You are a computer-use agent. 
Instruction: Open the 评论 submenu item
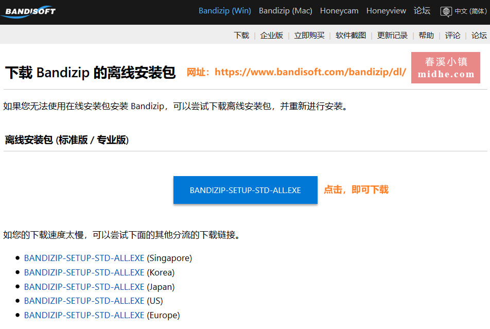[452, 36]
